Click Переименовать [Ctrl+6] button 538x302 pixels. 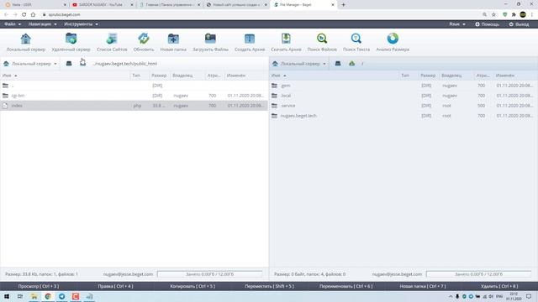pos(345,286)
